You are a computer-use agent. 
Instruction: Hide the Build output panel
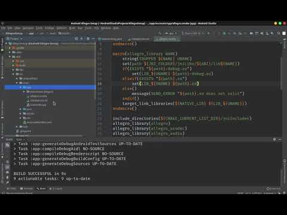[280, 139]
